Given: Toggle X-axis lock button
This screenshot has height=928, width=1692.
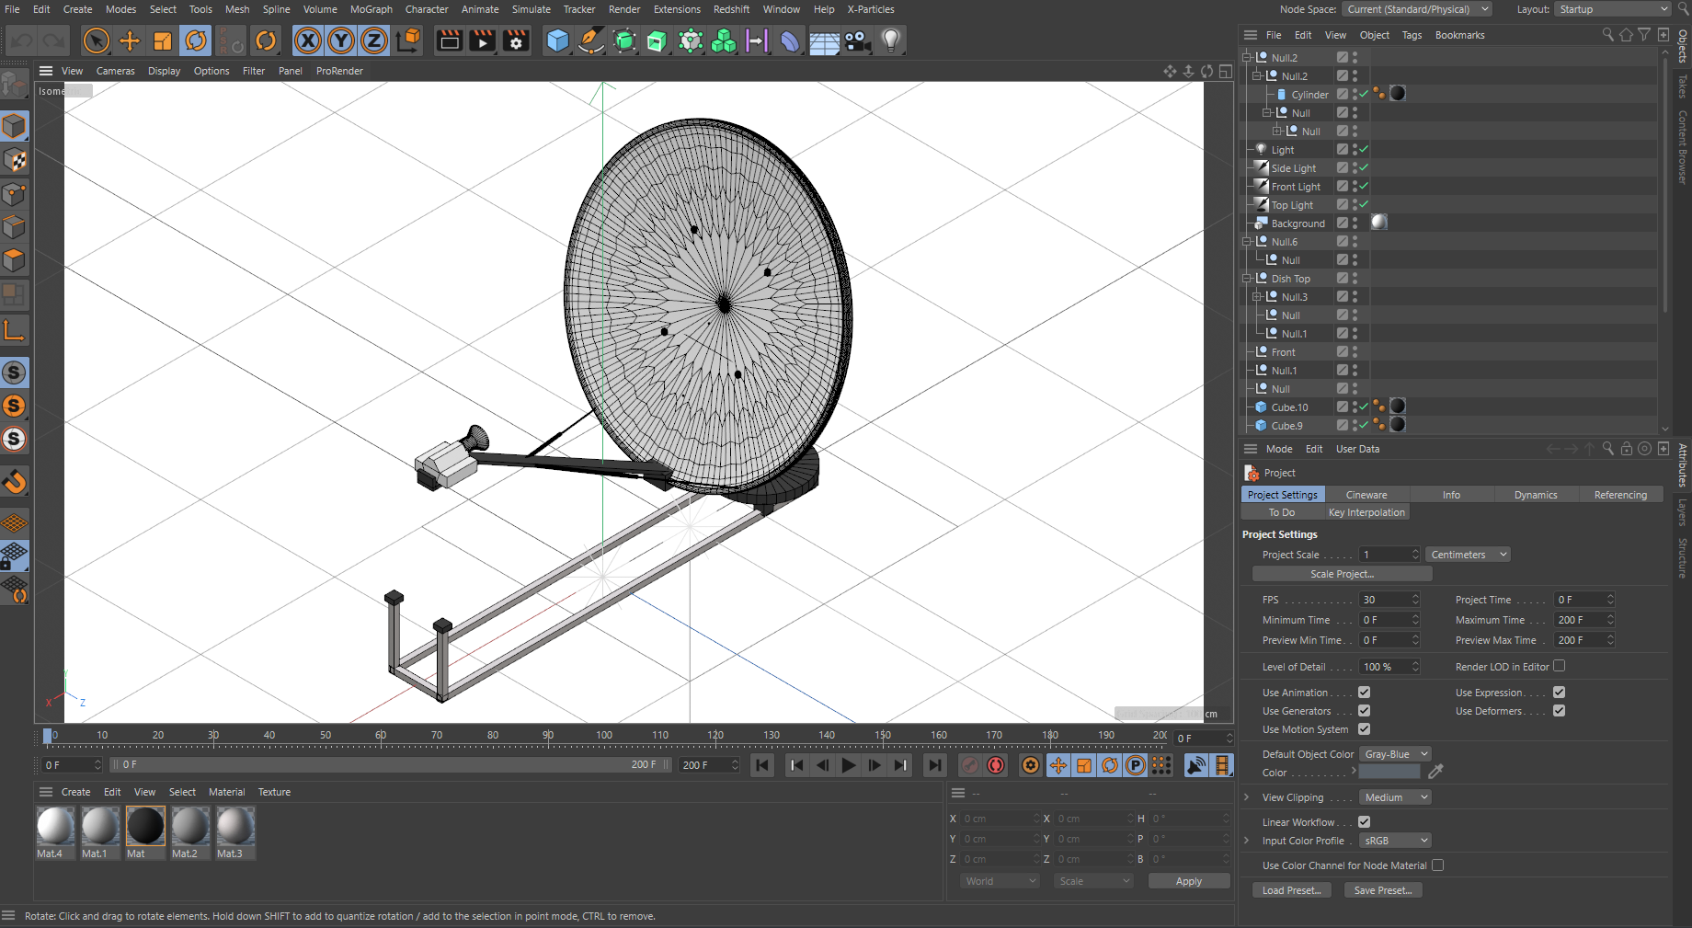Looking at the screenshot, I should (x=308, y=40).
